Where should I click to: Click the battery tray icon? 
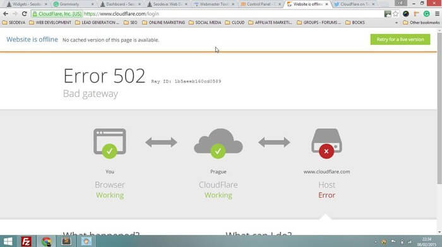(402, 242)
